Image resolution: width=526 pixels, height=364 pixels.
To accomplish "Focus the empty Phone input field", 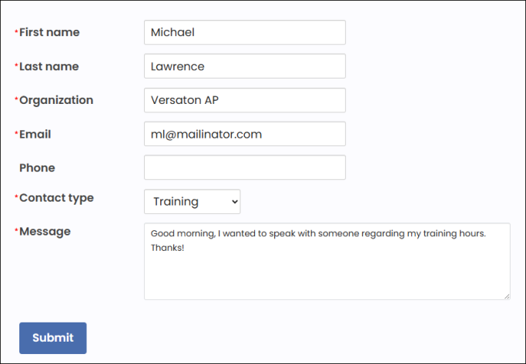I will coord(244,168).
